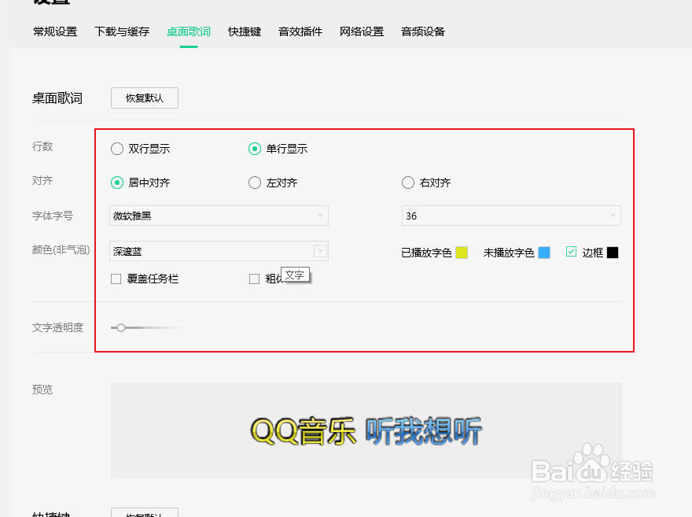Choose 居中对齐 alignment

coord(117,183)
